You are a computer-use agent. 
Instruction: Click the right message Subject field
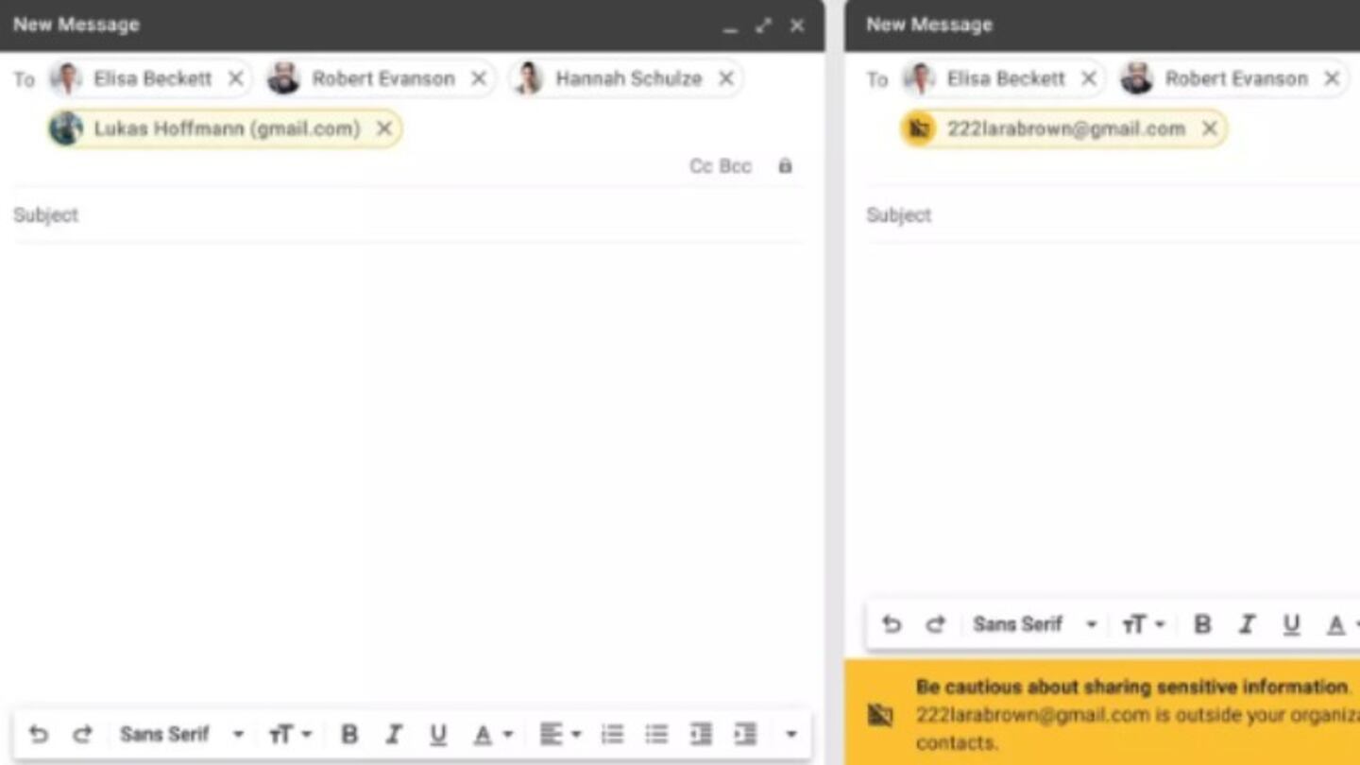(x=1113, y=215)
